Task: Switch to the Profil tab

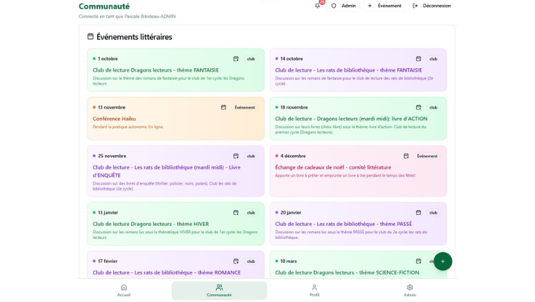Action: (314, 290)
